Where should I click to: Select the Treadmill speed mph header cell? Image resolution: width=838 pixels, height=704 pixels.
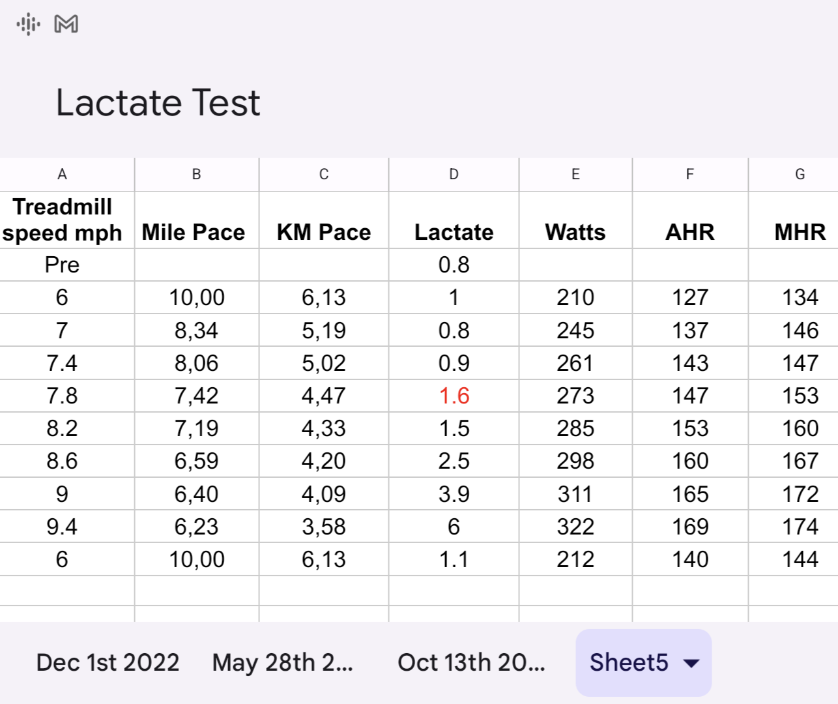point(63,220)
